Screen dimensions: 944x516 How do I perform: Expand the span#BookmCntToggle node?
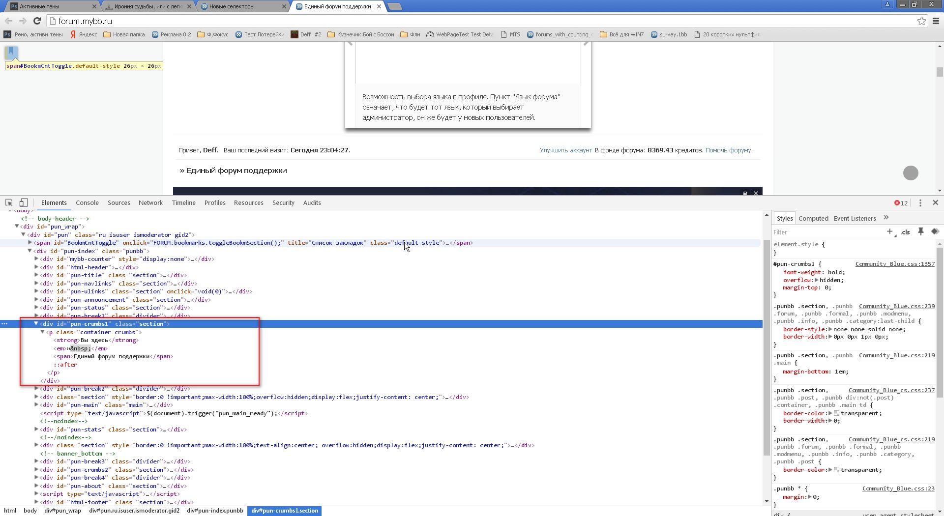click(x=30, y=242)
